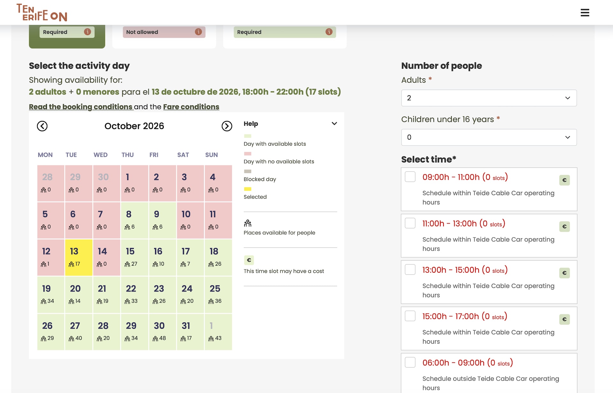Viewport: 613px width, 393px height.
Task: Open the Fare conditions link
Action: click(x=191, y=107)
